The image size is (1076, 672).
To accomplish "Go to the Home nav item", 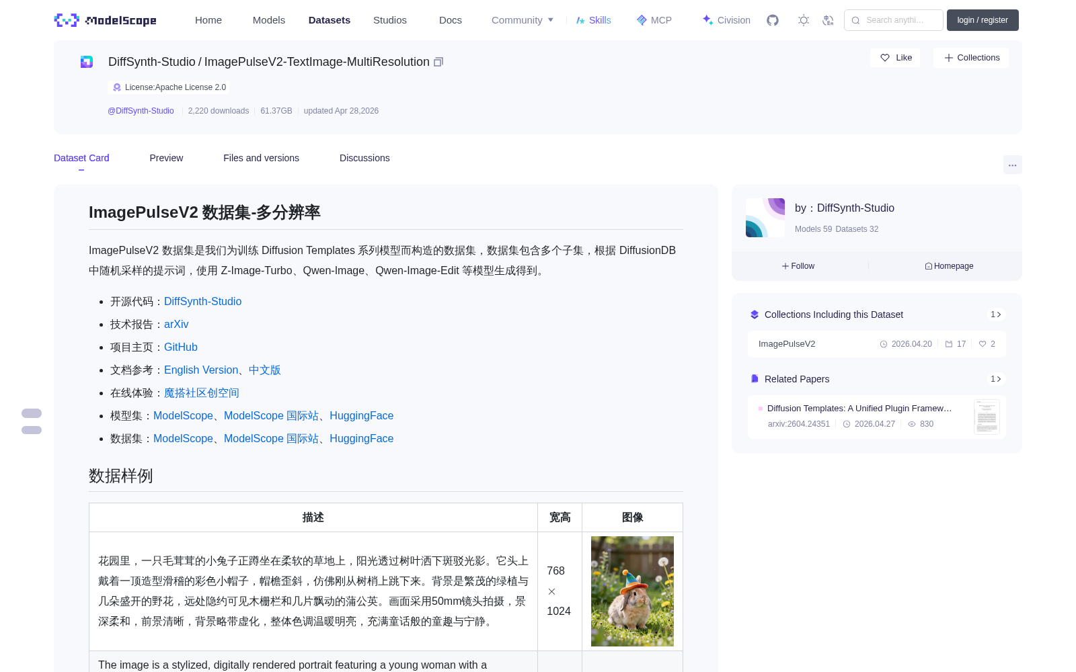I will click(x=208, y=20).
